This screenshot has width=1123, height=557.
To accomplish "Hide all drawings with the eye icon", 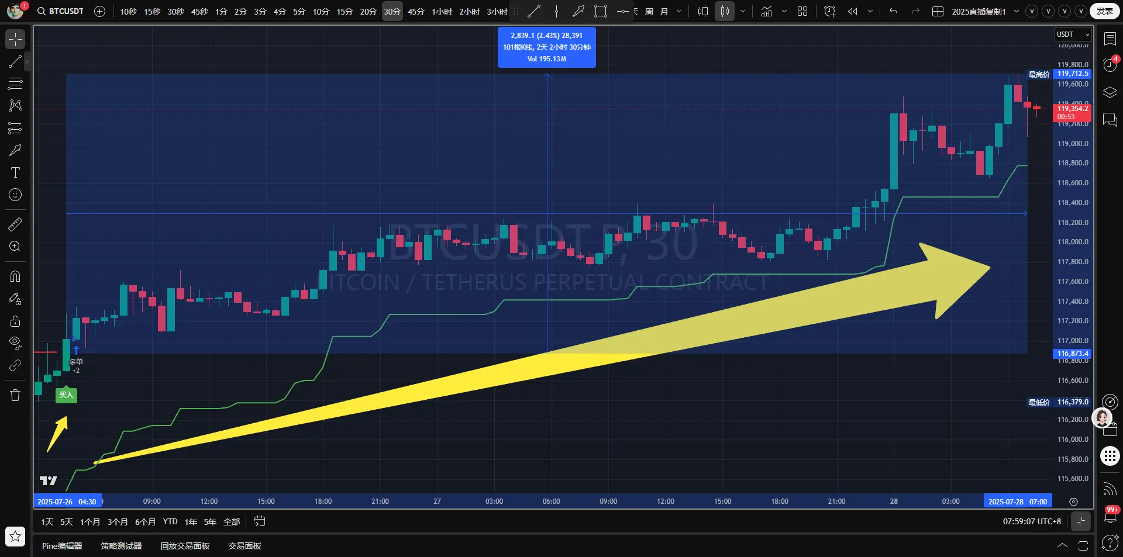I will tap(15, 343).
